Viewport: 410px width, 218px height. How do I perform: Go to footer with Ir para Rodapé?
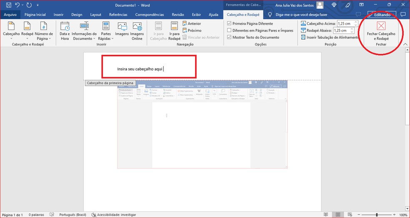click(x=175, y=27)
